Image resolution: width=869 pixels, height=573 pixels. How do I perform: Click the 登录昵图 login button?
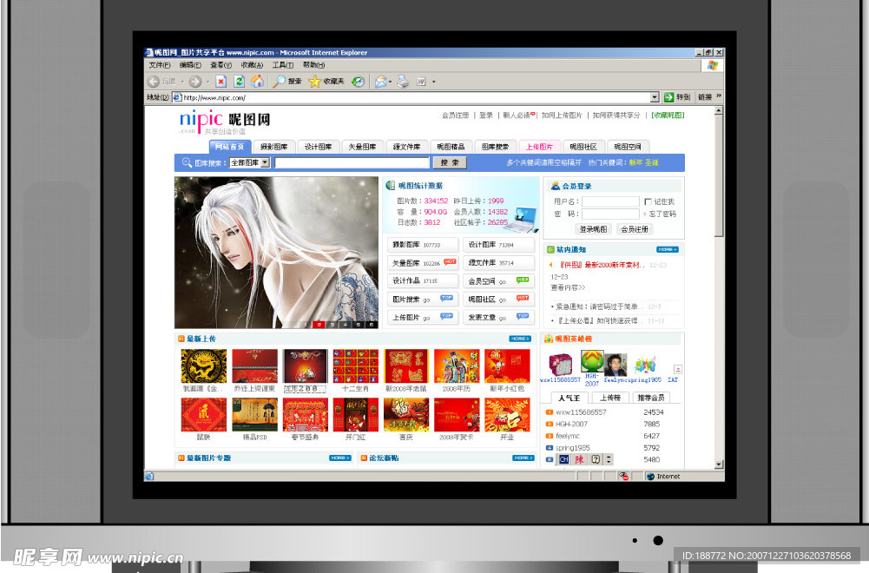coord(593,229)
